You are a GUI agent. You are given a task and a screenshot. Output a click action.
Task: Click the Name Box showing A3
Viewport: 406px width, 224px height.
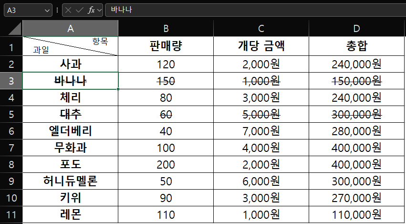[x=28, y=10]
